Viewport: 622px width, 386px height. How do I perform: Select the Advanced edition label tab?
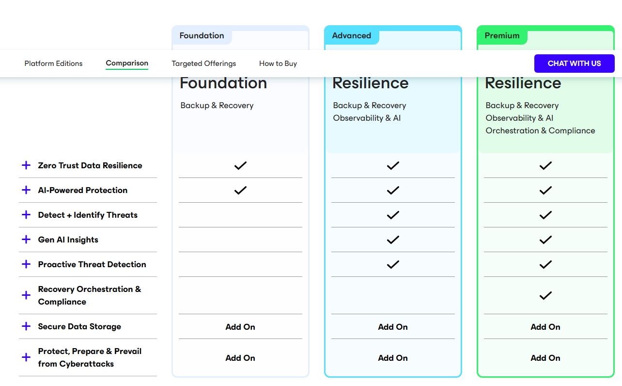(352, 35)
